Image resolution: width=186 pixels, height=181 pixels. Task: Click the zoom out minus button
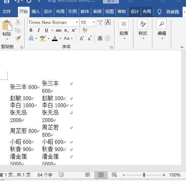click(x=124, y=175)
